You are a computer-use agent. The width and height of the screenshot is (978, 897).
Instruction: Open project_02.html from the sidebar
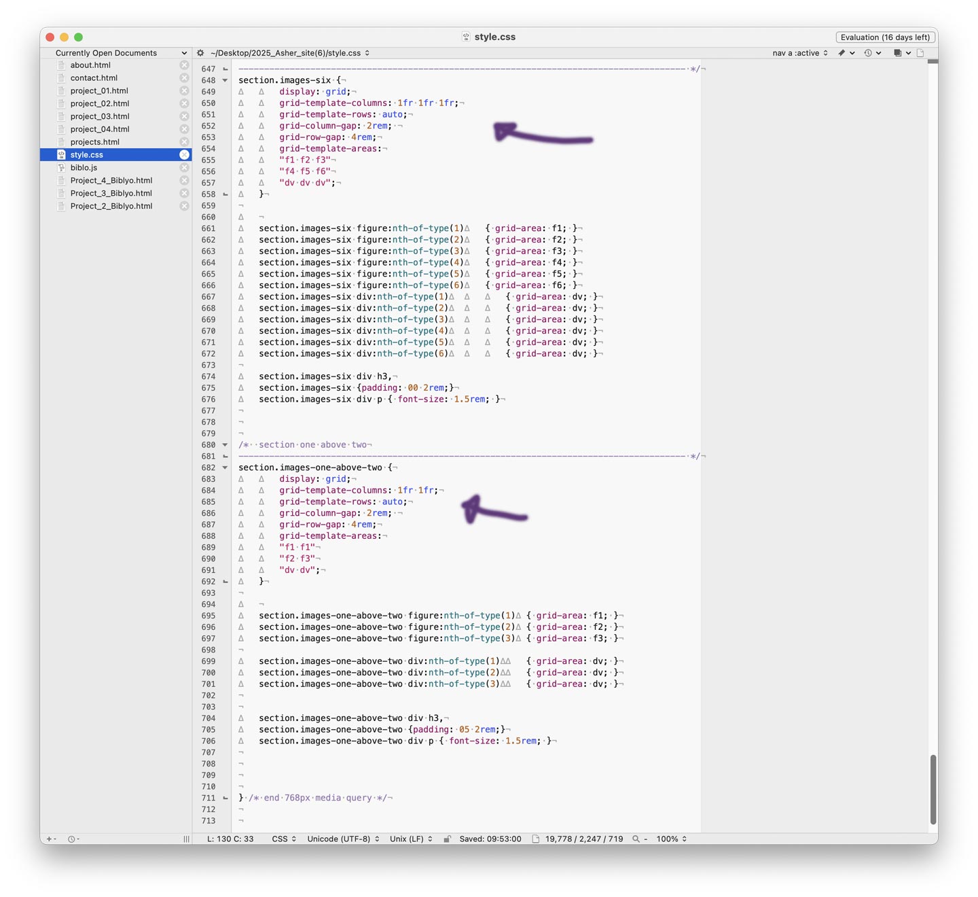100,103
